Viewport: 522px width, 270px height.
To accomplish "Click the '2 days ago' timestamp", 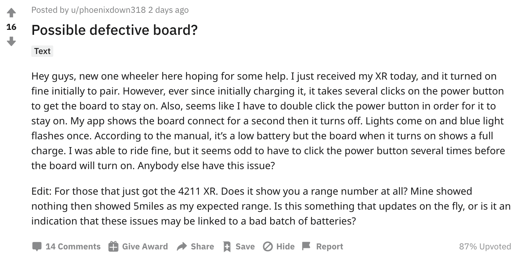I will [x=168, y=10].
